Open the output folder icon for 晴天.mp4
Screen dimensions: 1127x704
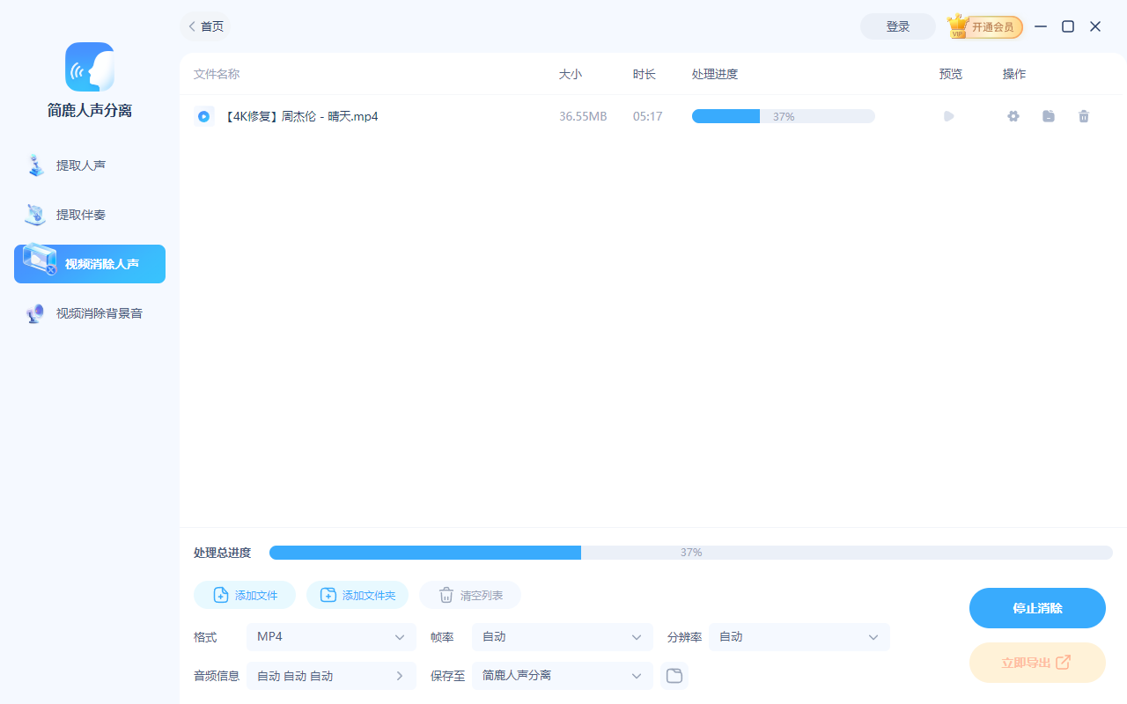click(x=1048, y=115)
